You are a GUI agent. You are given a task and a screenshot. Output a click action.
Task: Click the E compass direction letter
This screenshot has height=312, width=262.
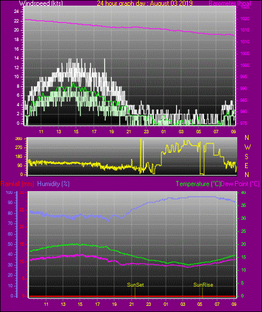[x=246, y=165]
